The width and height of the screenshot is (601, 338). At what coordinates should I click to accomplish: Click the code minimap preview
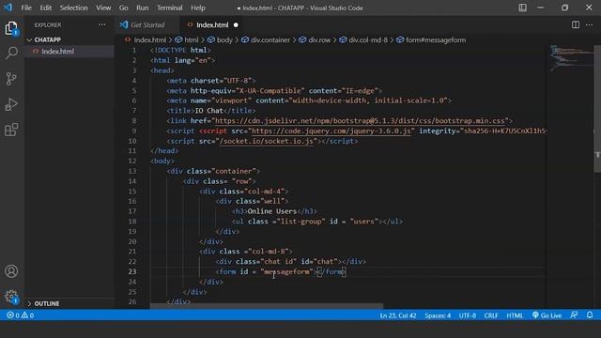click(571, 58)
